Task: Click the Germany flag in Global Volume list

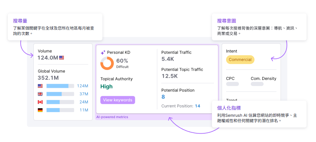Action: tap(40, 110)
